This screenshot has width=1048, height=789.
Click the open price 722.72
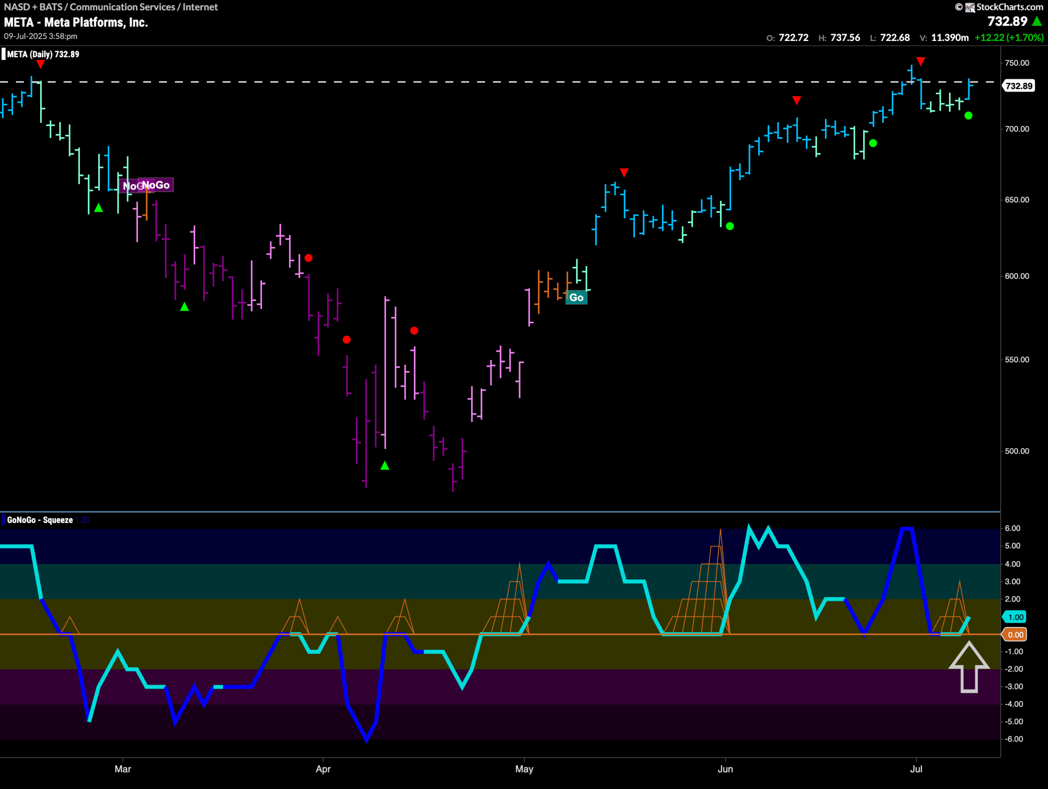pos(793,37)
